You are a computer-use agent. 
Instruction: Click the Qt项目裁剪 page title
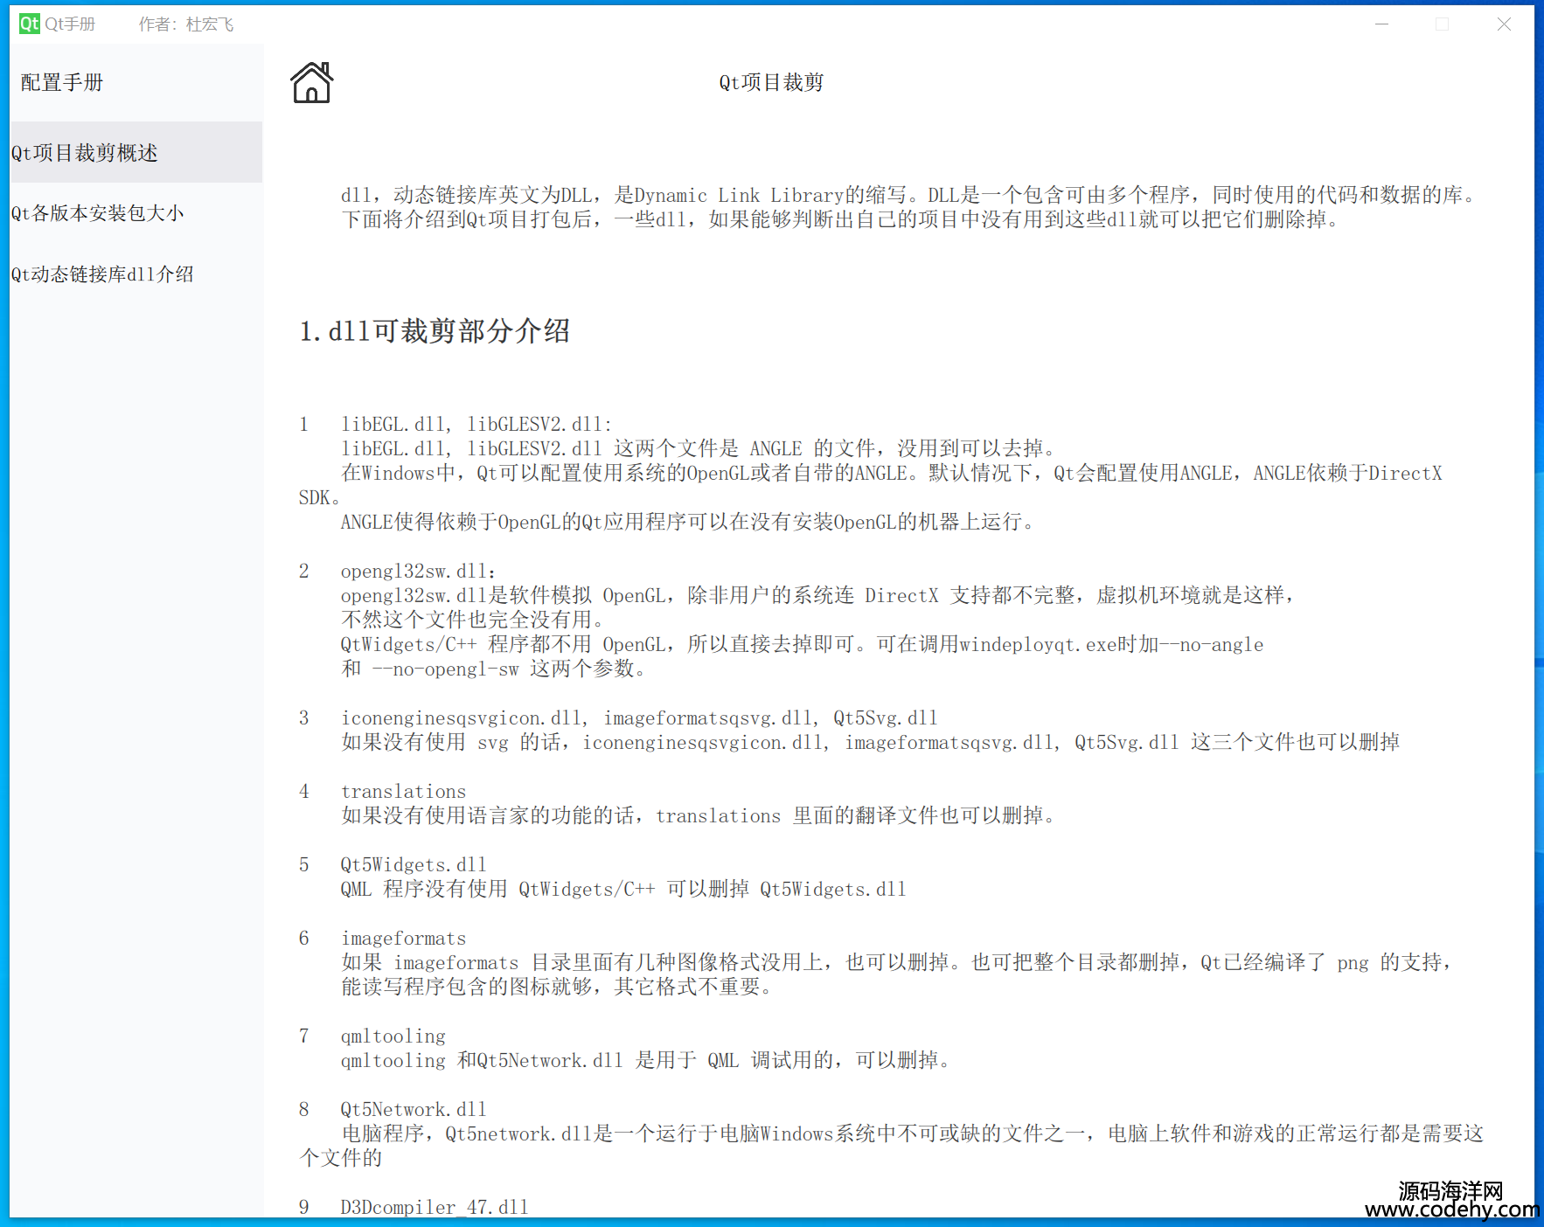click(x=771, y=82)
